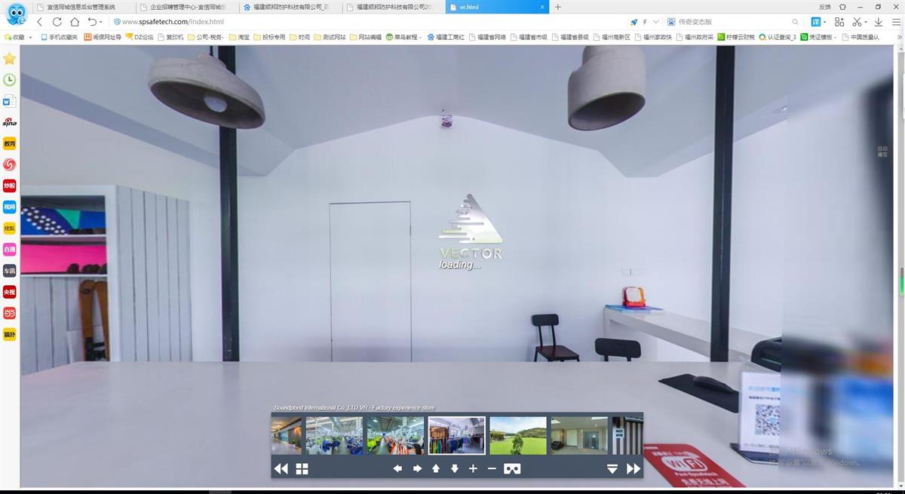
Task: Click the sidebar clock history icon
Action: click(9, 80)
